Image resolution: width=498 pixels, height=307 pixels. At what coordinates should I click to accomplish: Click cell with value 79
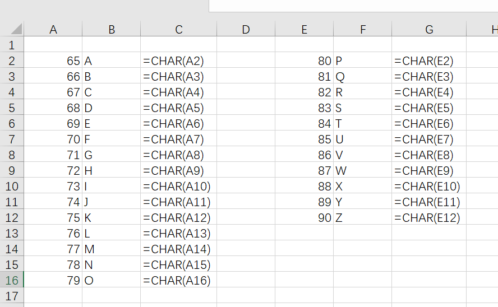53,280
